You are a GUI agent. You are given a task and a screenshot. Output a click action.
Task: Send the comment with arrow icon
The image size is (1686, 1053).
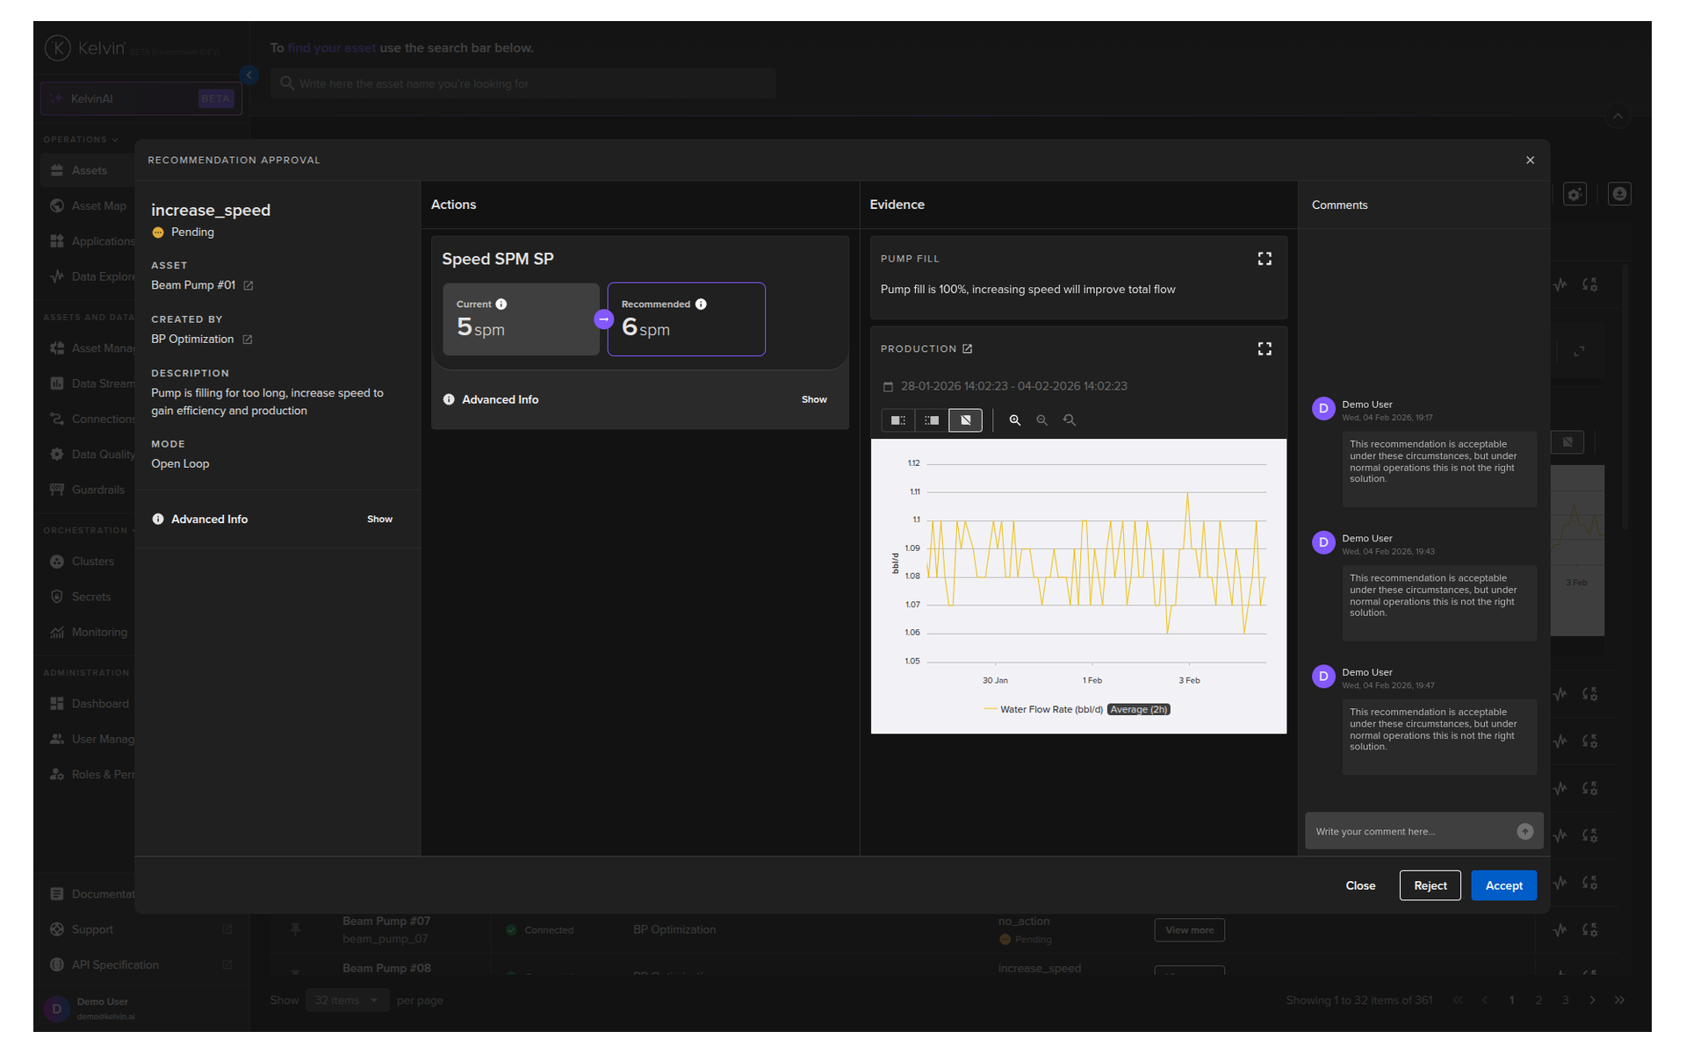pos(1524,831)
